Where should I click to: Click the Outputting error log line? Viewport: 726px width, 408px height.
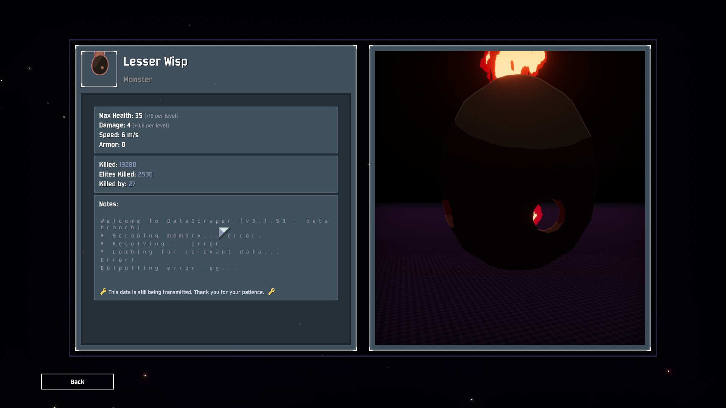click(168, 268)
